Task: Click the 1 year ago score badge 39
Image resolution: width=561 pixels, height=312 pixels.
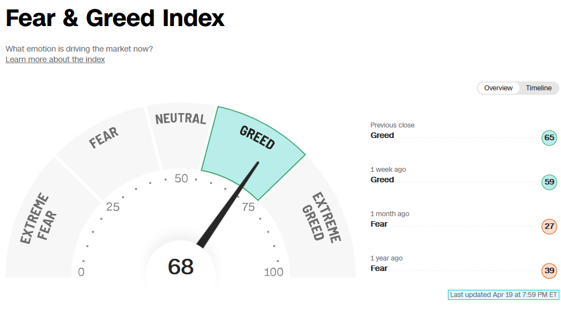Action: 549,271
